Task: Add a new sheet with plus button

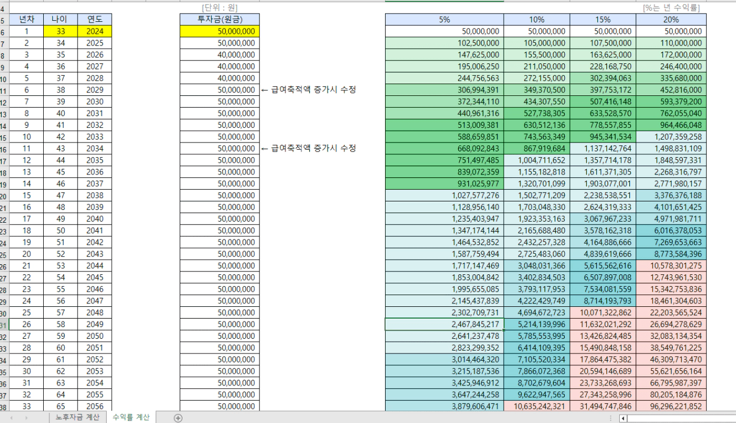Action: click(178, 418)
